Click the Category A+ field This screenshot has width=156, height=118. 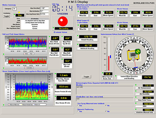[14, 9]
